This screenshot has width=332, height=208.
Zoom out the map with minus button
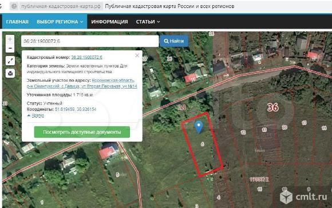coord(10,48)
